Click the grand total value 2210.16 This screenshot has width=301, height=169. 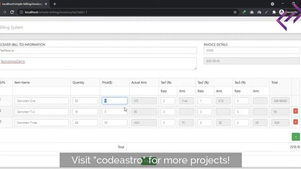295,147
